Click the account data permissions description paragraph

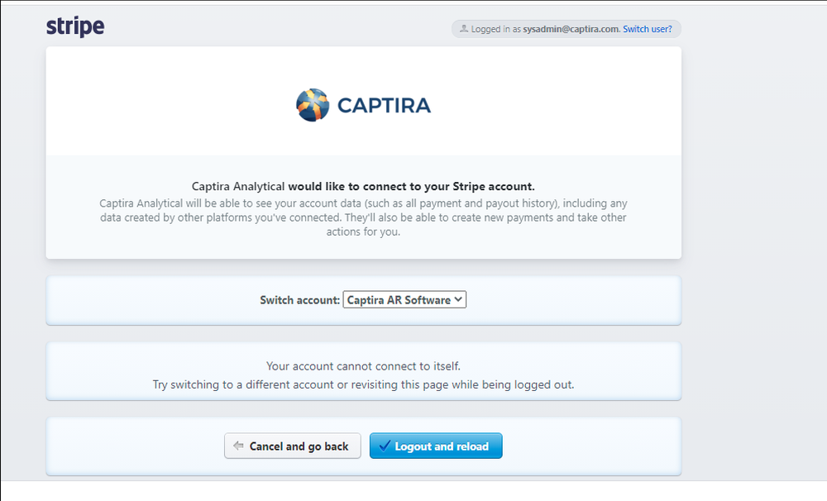point(363,217)
